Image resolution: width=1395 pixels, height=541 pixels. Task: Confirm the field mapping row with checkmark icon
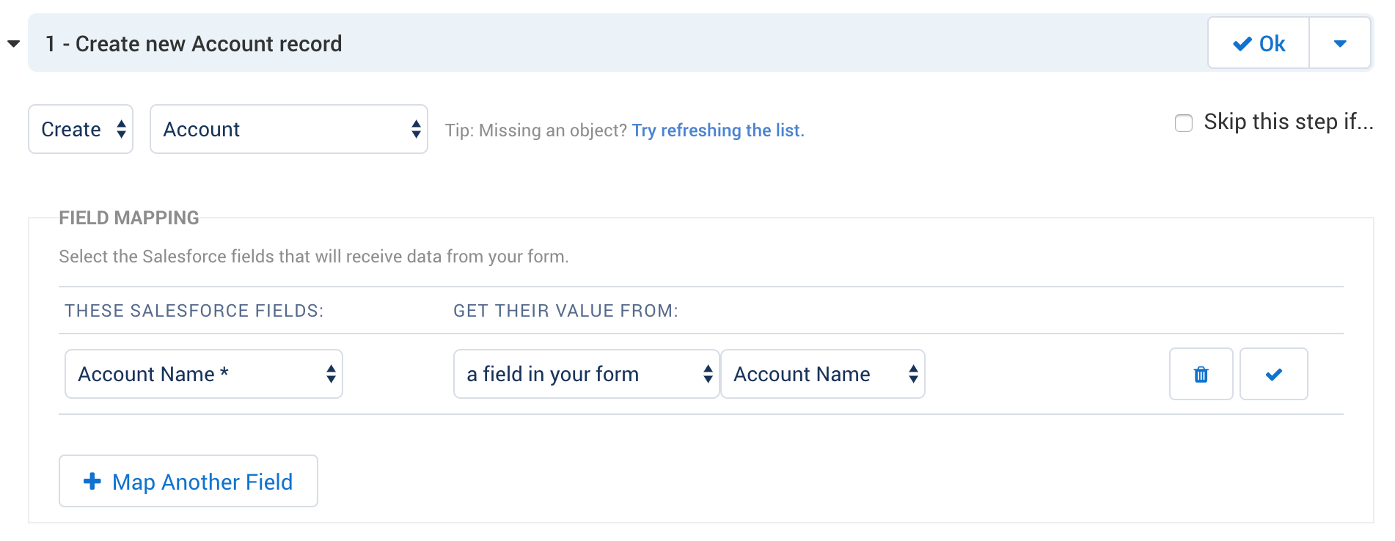1273,374
